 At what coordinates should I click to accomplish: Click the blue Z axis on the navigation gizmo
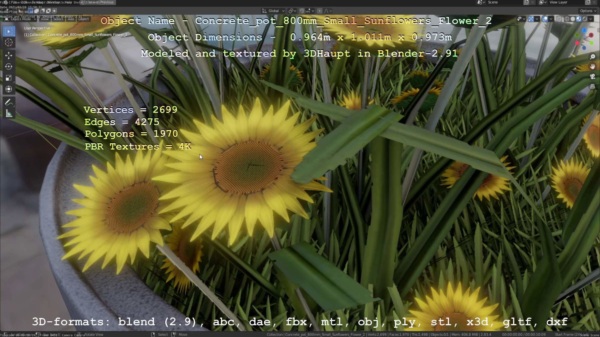pos(584,30)
